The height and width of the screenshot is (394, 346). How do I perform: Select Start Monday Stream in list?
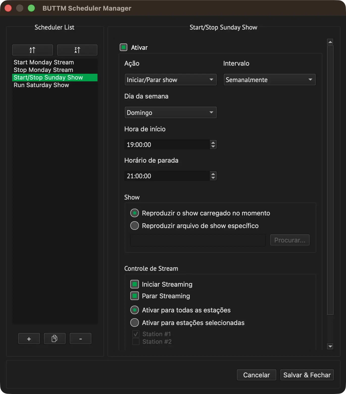click(55, 62)
